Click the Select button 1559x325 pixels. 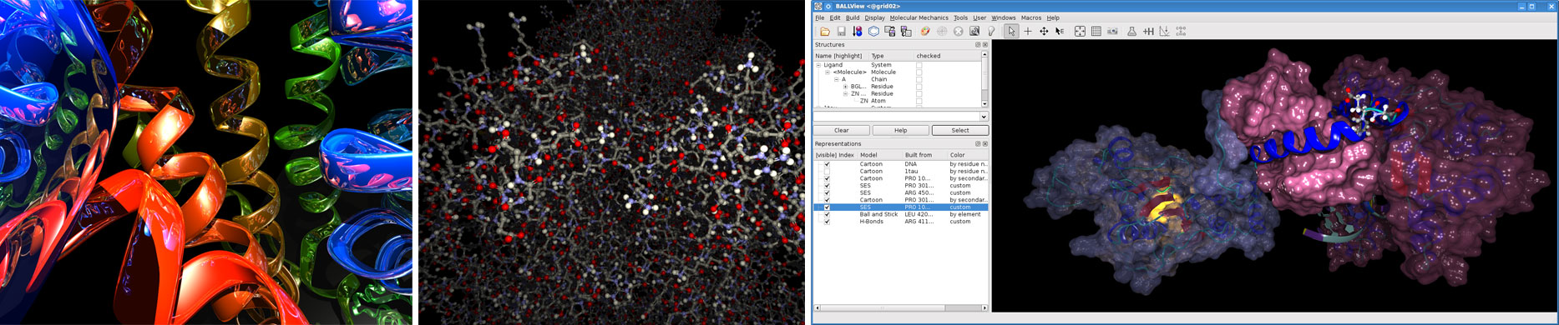[x=960, y=130]
